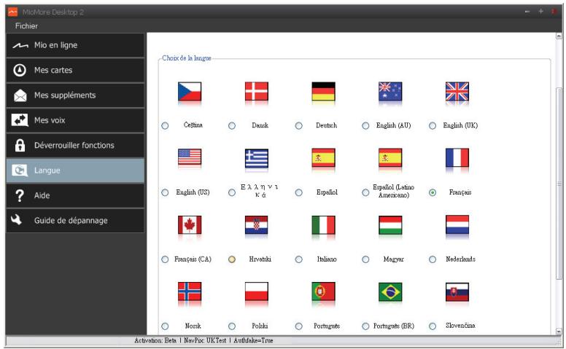Screen dimensions: 566x349
Task: Choose the English (US) radio option
Action: pyautogui.click(x=165, y=193)
